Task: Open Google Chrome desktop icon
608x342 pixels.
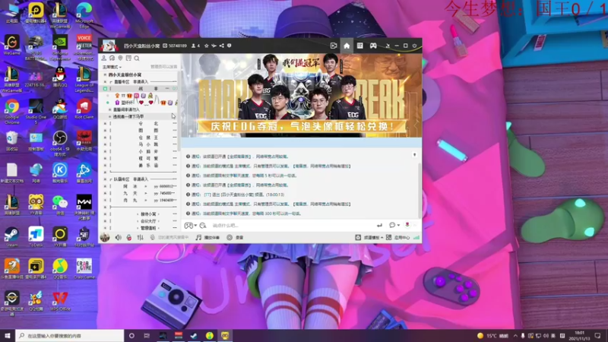Action: [x=12, y=111]
